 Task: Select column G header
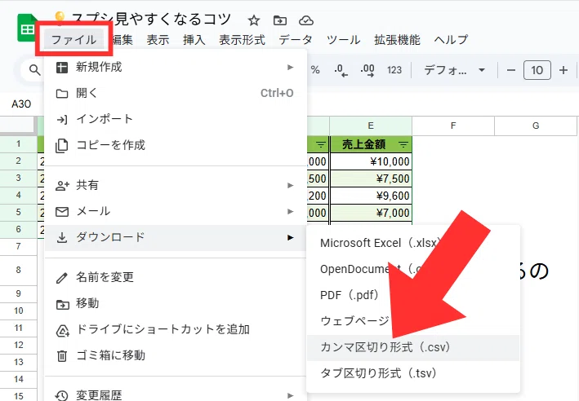click(x=536, y=126)
